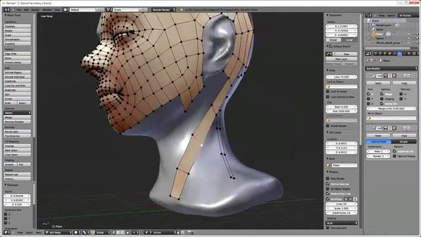Screen dimensions: 421x237
Task: Enable the Constraint Axis Y checkbox
Action: 5,219
